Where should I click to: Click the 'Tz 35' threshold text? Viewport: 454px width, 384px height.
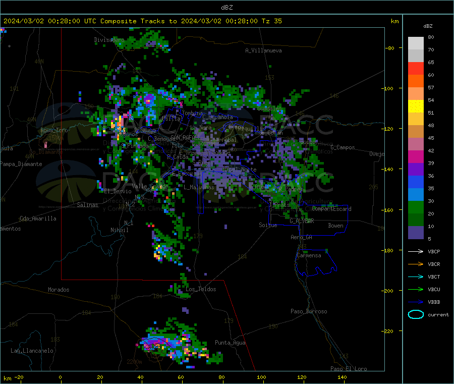click(x=271, y=21)
